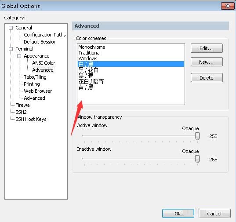Open Printing category
The width and height of the screenshot is (236, 222).
(32, 84)
